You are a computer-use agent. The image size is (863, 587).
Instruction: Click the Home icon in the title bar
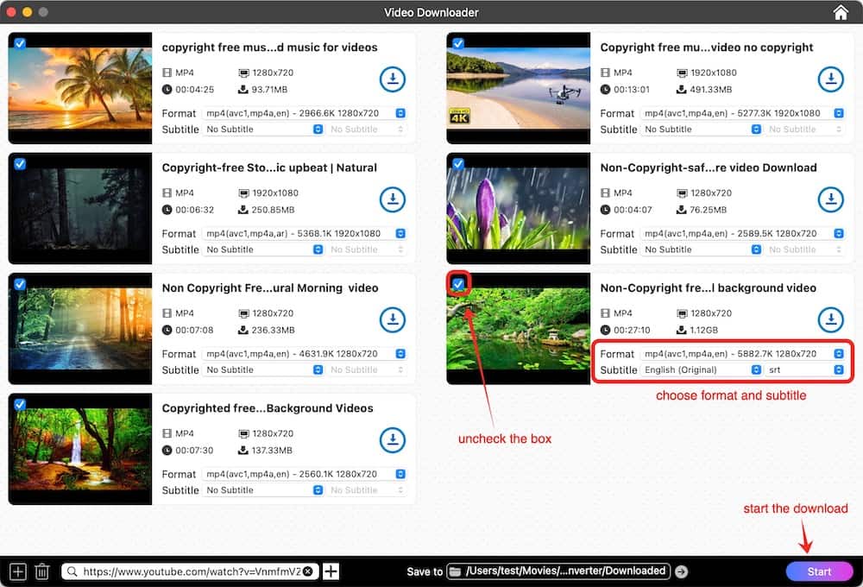pos(840,12)
